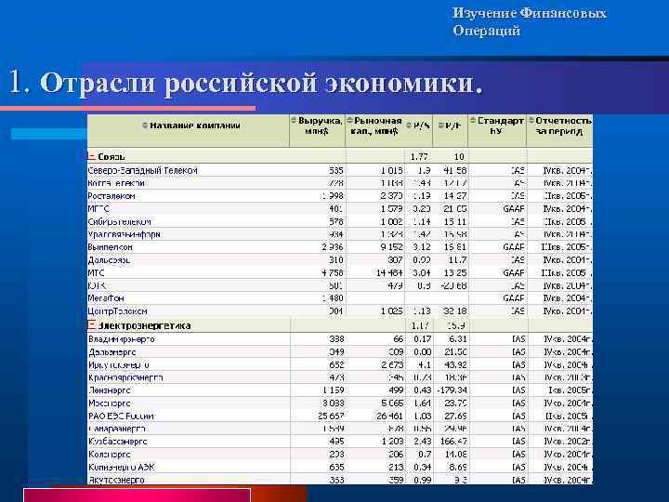Select the Мосэнерго company name
This screenshot has width=669, height=502.
(x=110, y=403)
